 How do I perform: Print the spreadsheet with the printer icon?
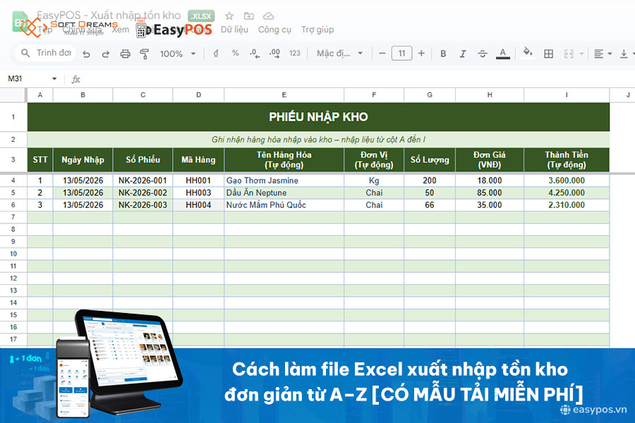(x=125, y=54)
